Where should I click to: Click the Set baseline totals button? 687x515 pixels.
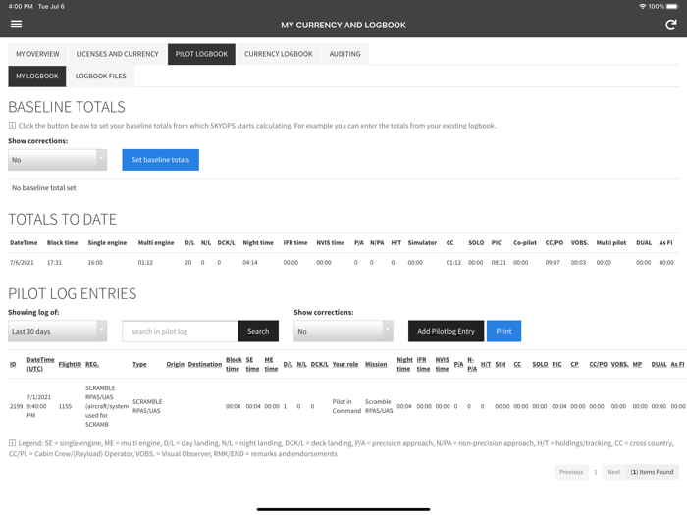[x=160, y=160]
